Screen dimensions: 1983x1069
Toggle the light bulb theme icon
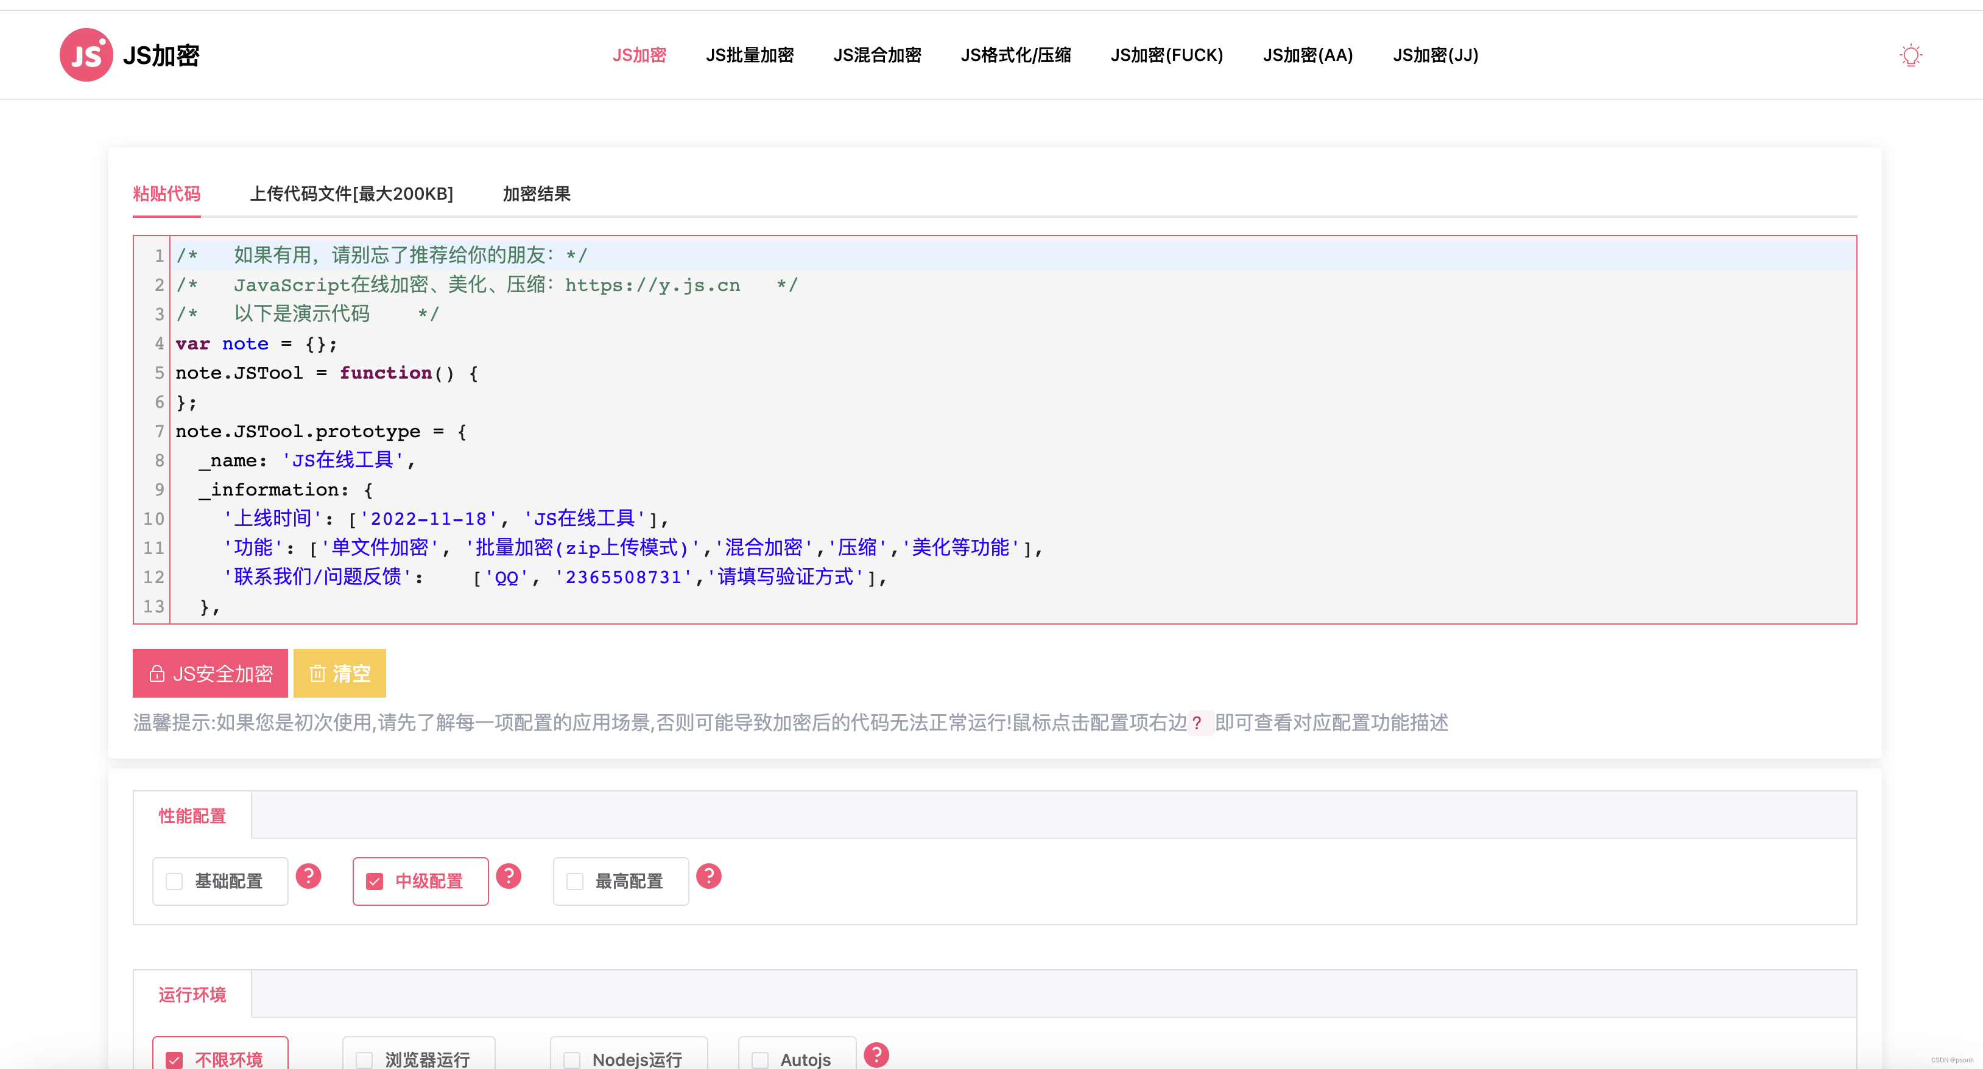click(1910, 55)
